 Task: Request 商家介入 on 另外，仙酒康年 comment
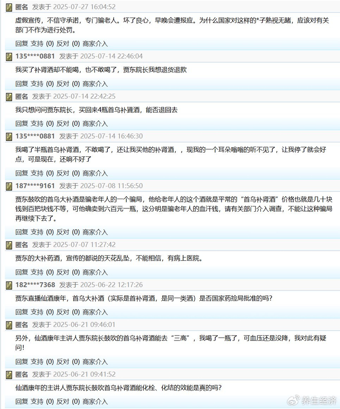point(95,361)
